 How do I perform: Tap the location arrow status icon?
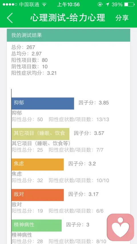(107, 5)
